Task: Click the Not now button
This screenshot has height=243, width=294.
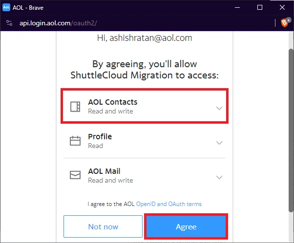Action: click(x=103, y=226)
